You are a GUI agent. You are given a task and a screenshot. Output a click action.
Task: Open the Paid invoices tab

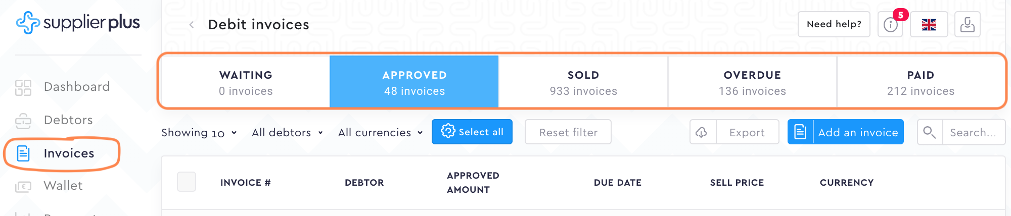(921, 83)
